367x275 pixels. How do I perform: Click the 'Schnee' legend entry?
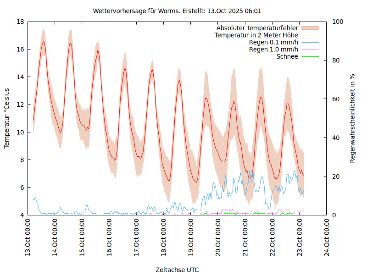pos(287,56)
